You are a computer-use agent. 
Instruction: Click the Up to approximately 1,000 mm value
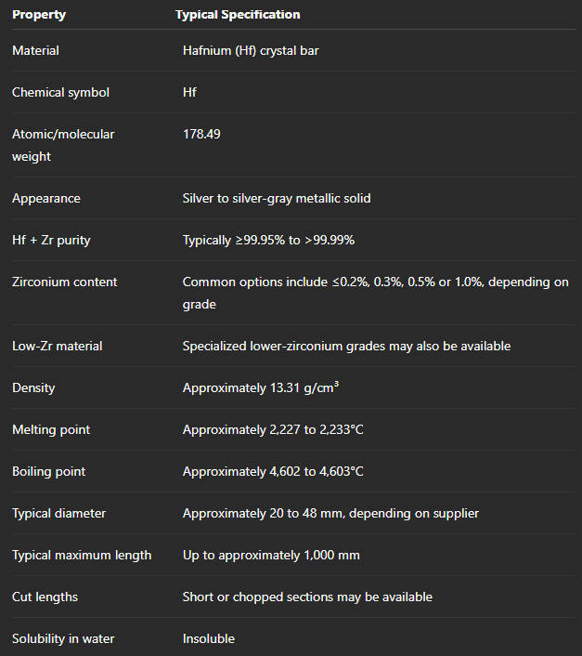pos(271,555)
